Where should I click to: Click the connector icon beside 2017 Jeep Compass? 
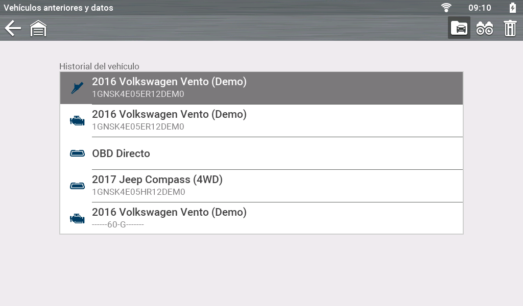coord(77,186)
